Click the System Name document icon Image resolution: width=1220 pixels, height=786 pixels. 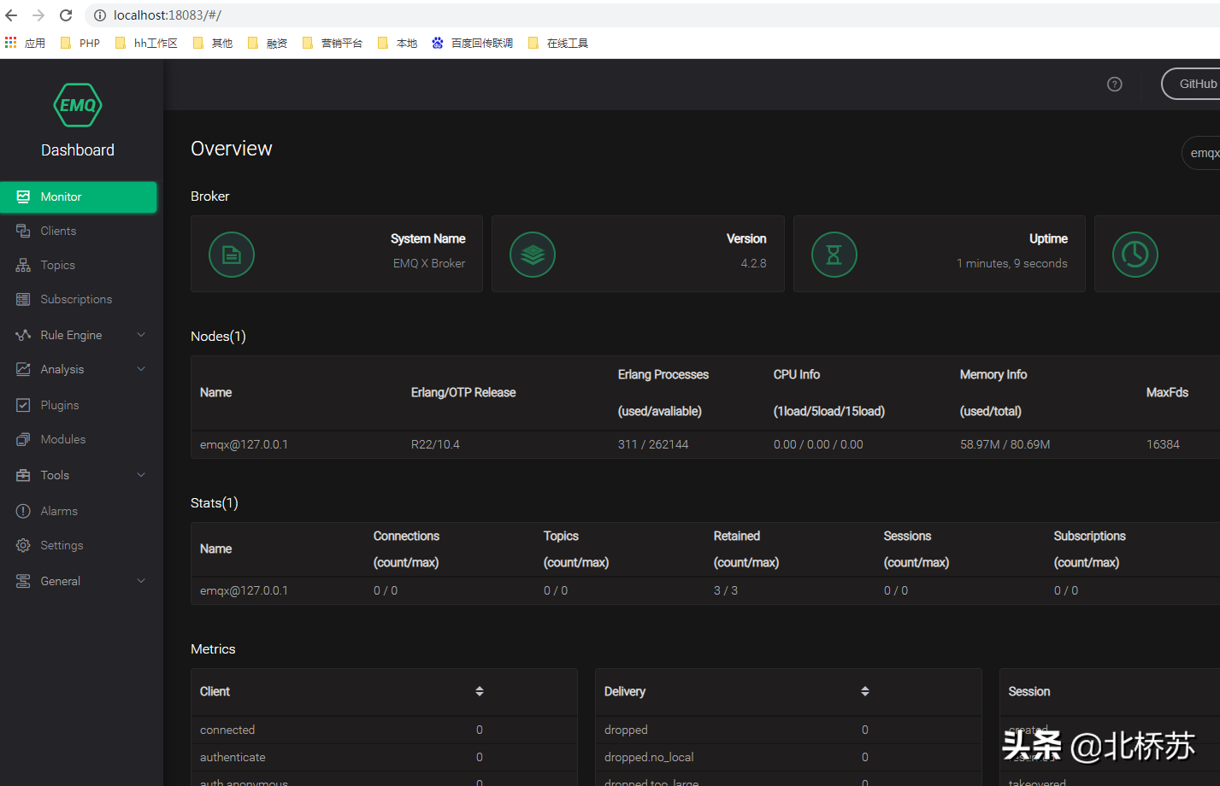[232, 255]
